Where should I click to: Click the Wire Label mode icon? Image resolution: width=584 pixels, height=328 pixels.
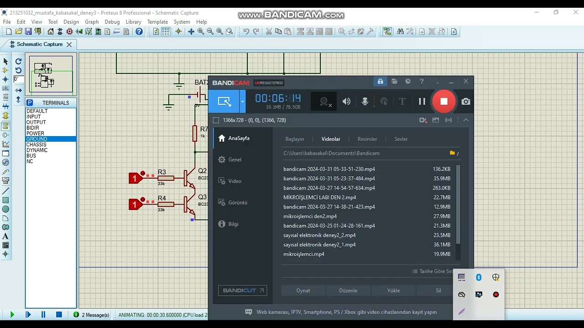coord(5,89)
